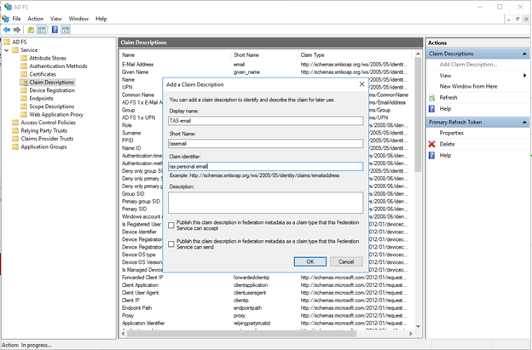Select the Client User Agent claim row
This screenshot has width=532, height=350.
click(264, 293)
